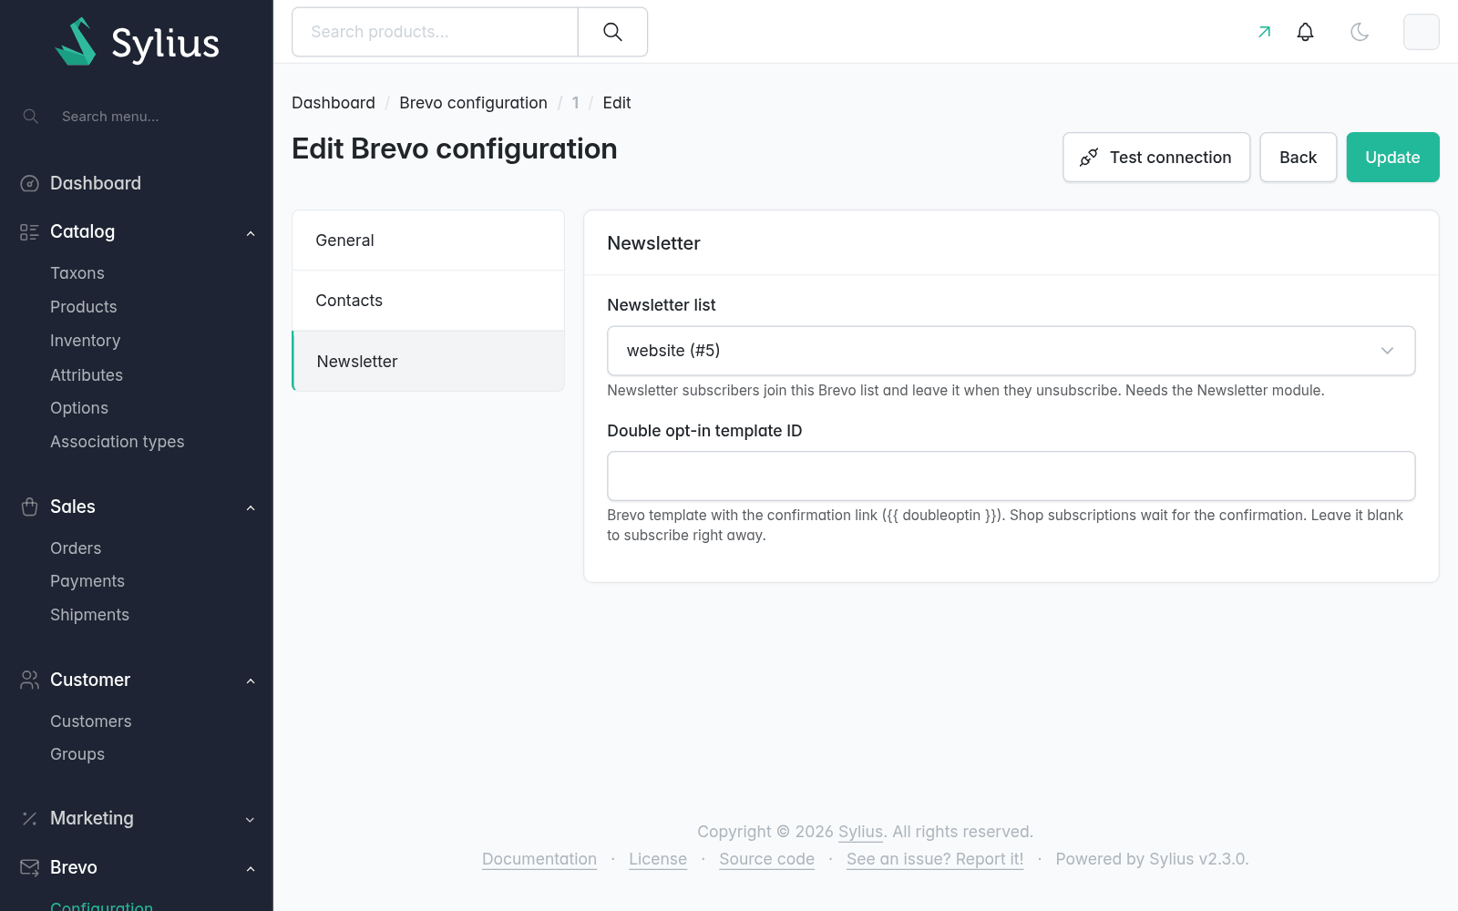Viewport: 1458px width, 911px height.
Task: Click the Marketing percent icon
Action: [x=29, y=818]
